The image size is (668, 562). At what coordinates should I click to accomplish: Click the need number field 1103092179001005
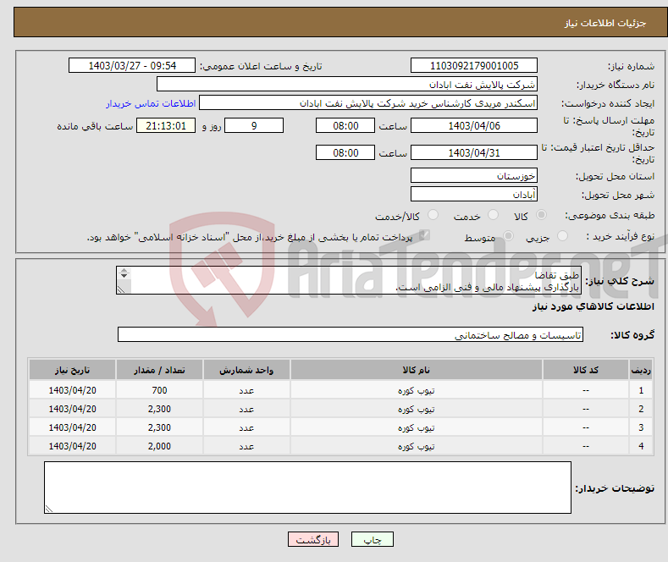(x=474, y=65)
